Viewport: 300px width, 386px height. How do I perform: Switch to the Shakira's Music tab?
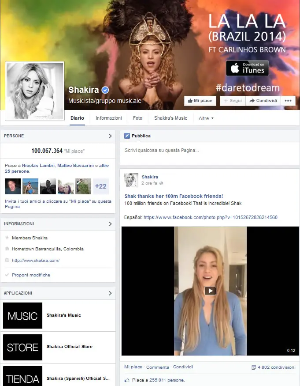170,118
